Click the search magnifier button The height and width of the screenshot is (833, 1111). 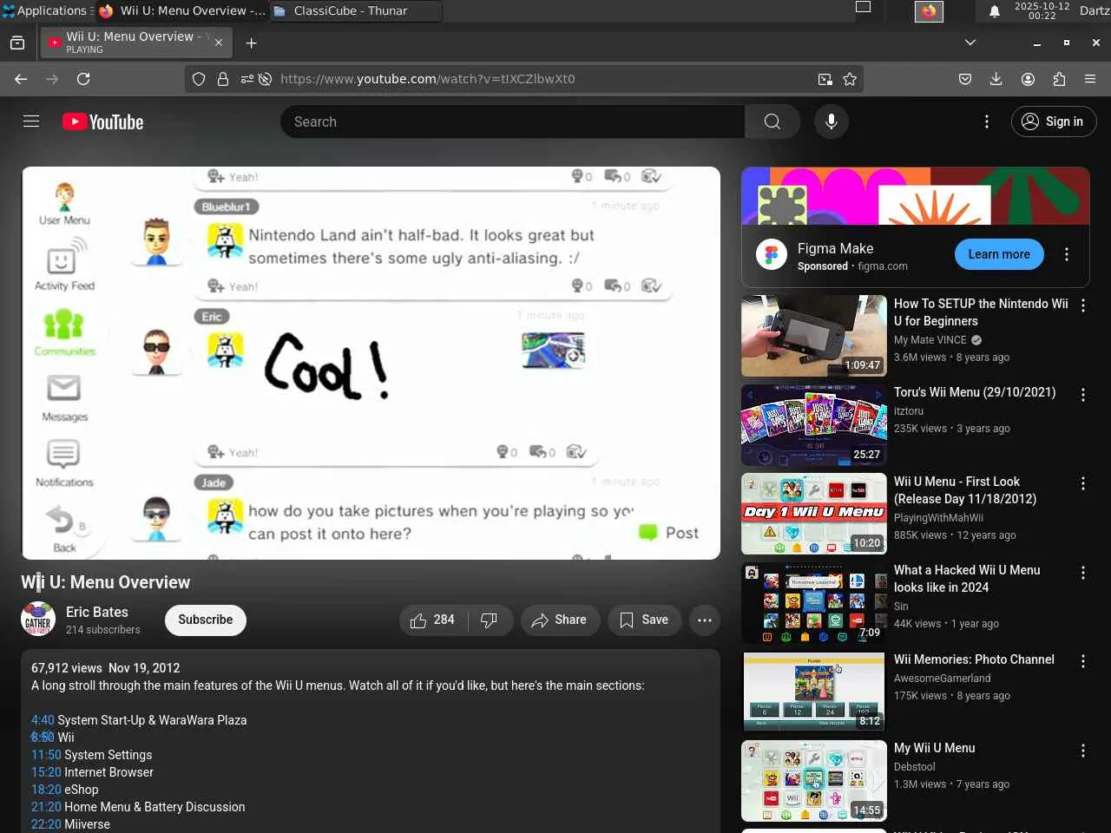[x=772, y=121]
